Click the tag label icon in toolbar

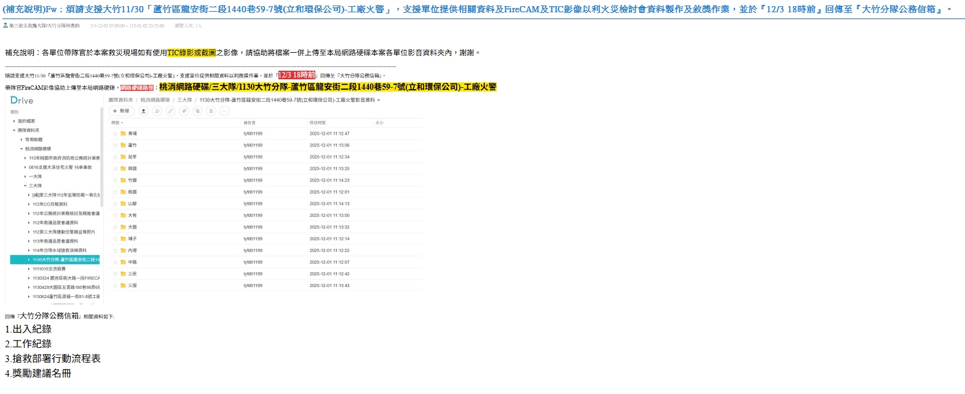184,111
